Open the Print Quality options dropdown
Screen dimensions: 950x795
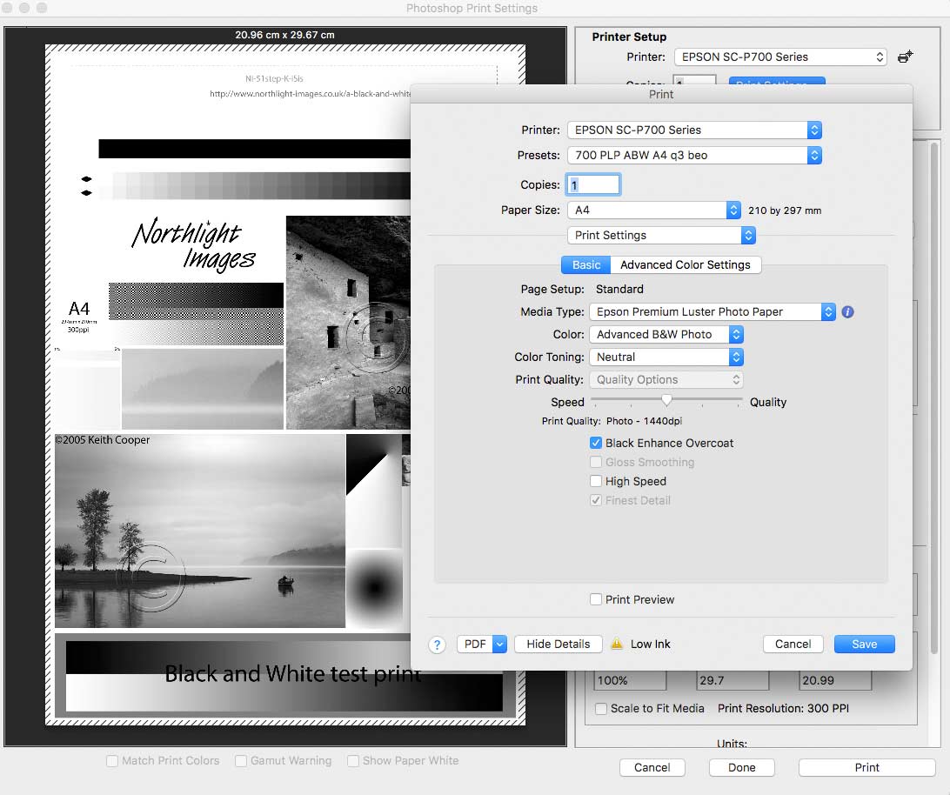coord(666,380)
